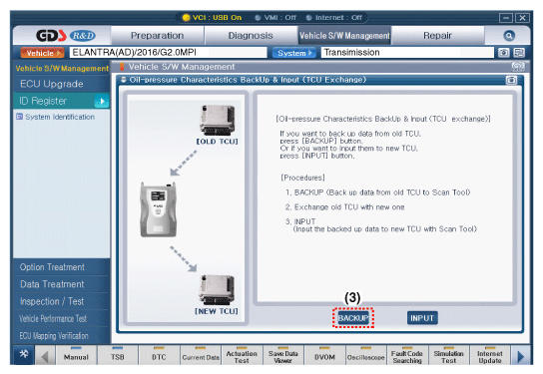Close the GDS window

[522, 18]
